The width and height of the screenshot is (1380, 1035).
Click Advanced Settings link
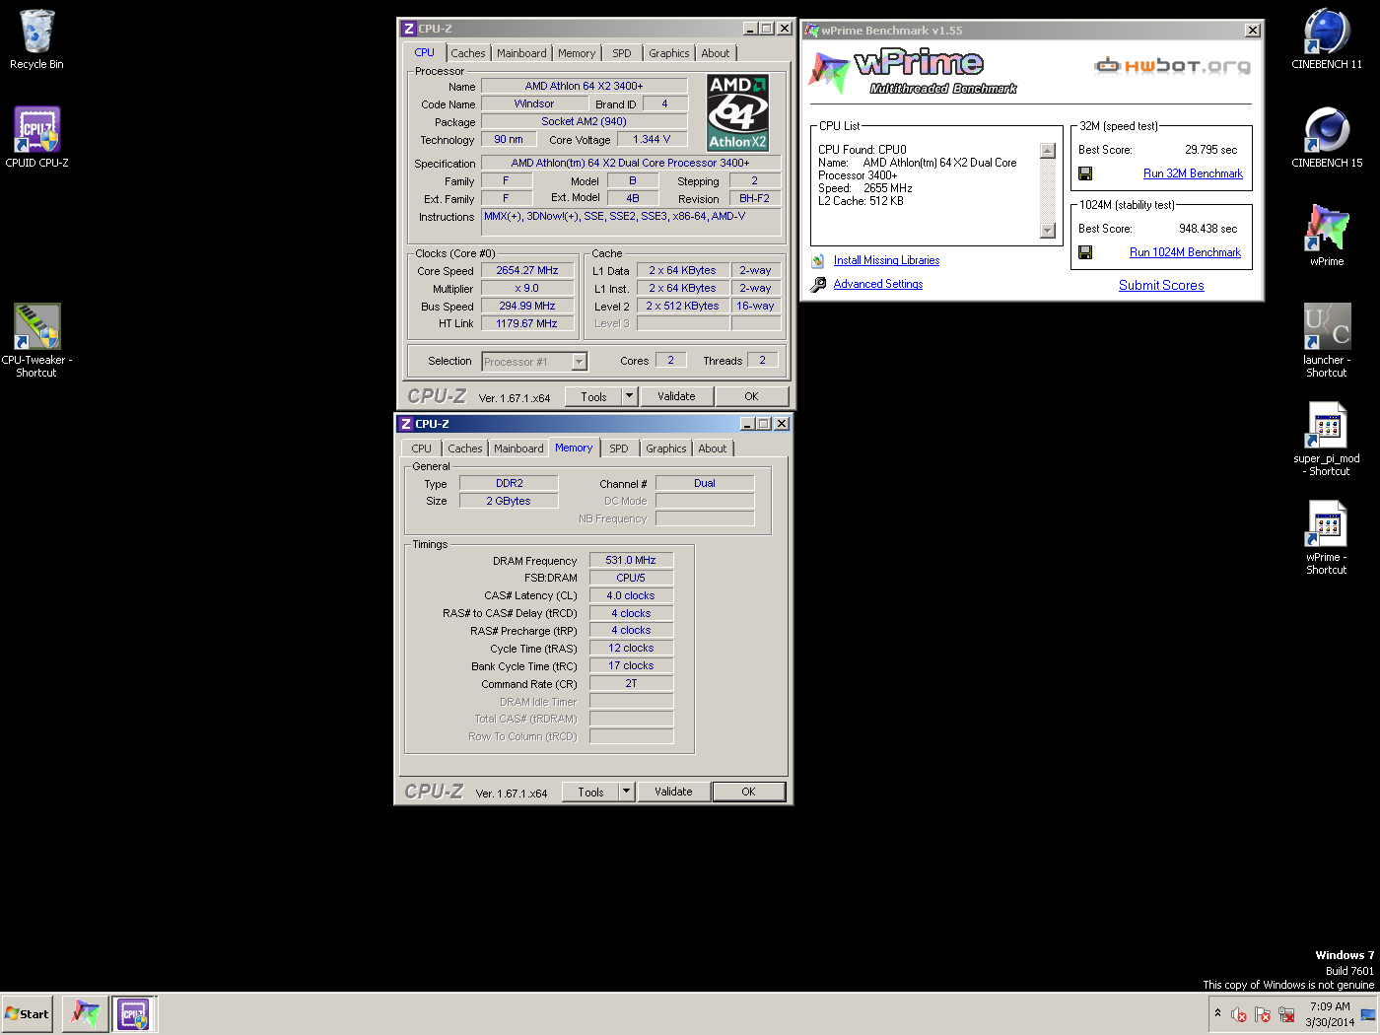pos(878,285)
